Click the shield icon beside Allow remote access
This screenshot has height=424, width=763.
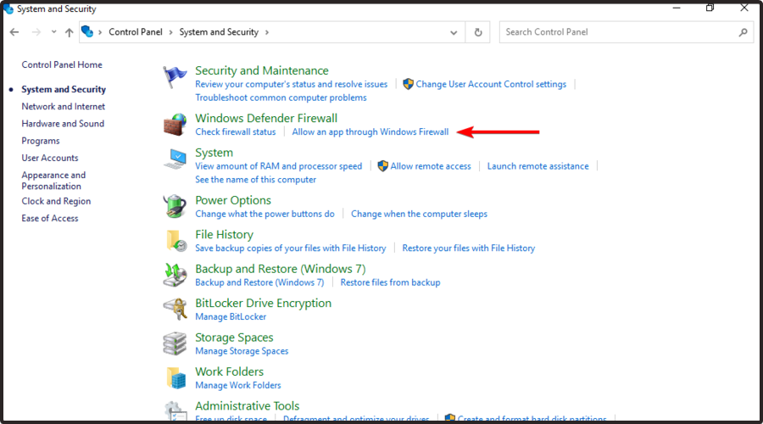(383, 166)
